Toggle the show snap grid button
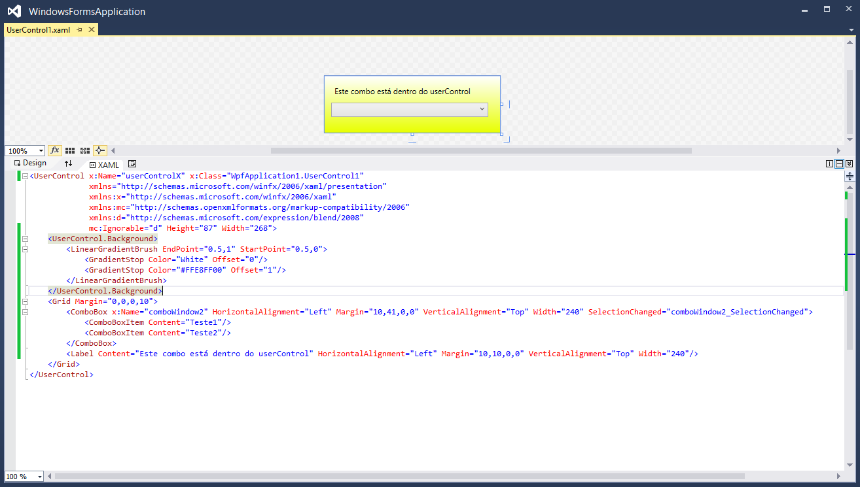 pos(70,150)
